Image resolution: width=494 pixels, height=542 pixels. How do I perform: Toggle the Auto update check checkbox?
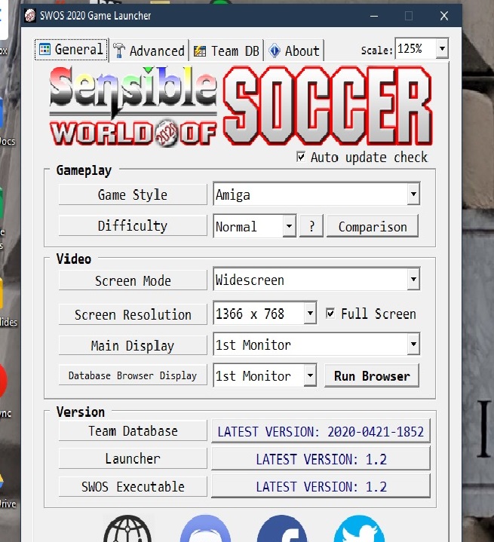[x=302, y=158]
